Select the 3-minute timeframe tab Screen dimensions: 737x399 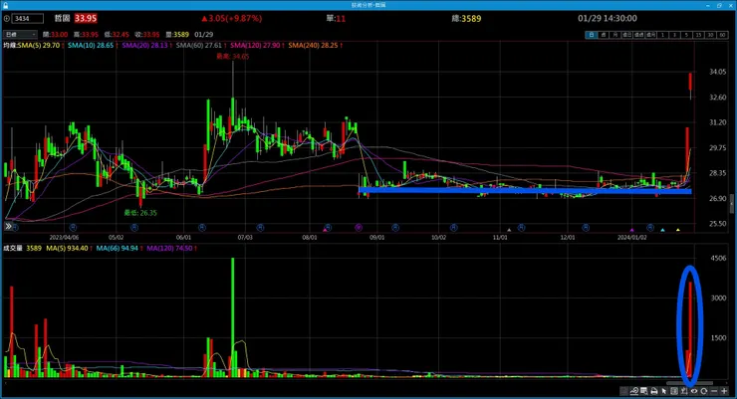[675, 35]
